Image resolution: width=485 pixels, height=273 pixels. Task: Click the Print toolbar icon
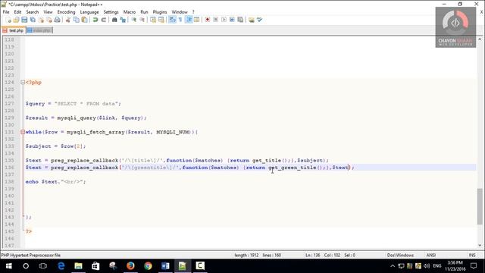click(x=58, y=20)
